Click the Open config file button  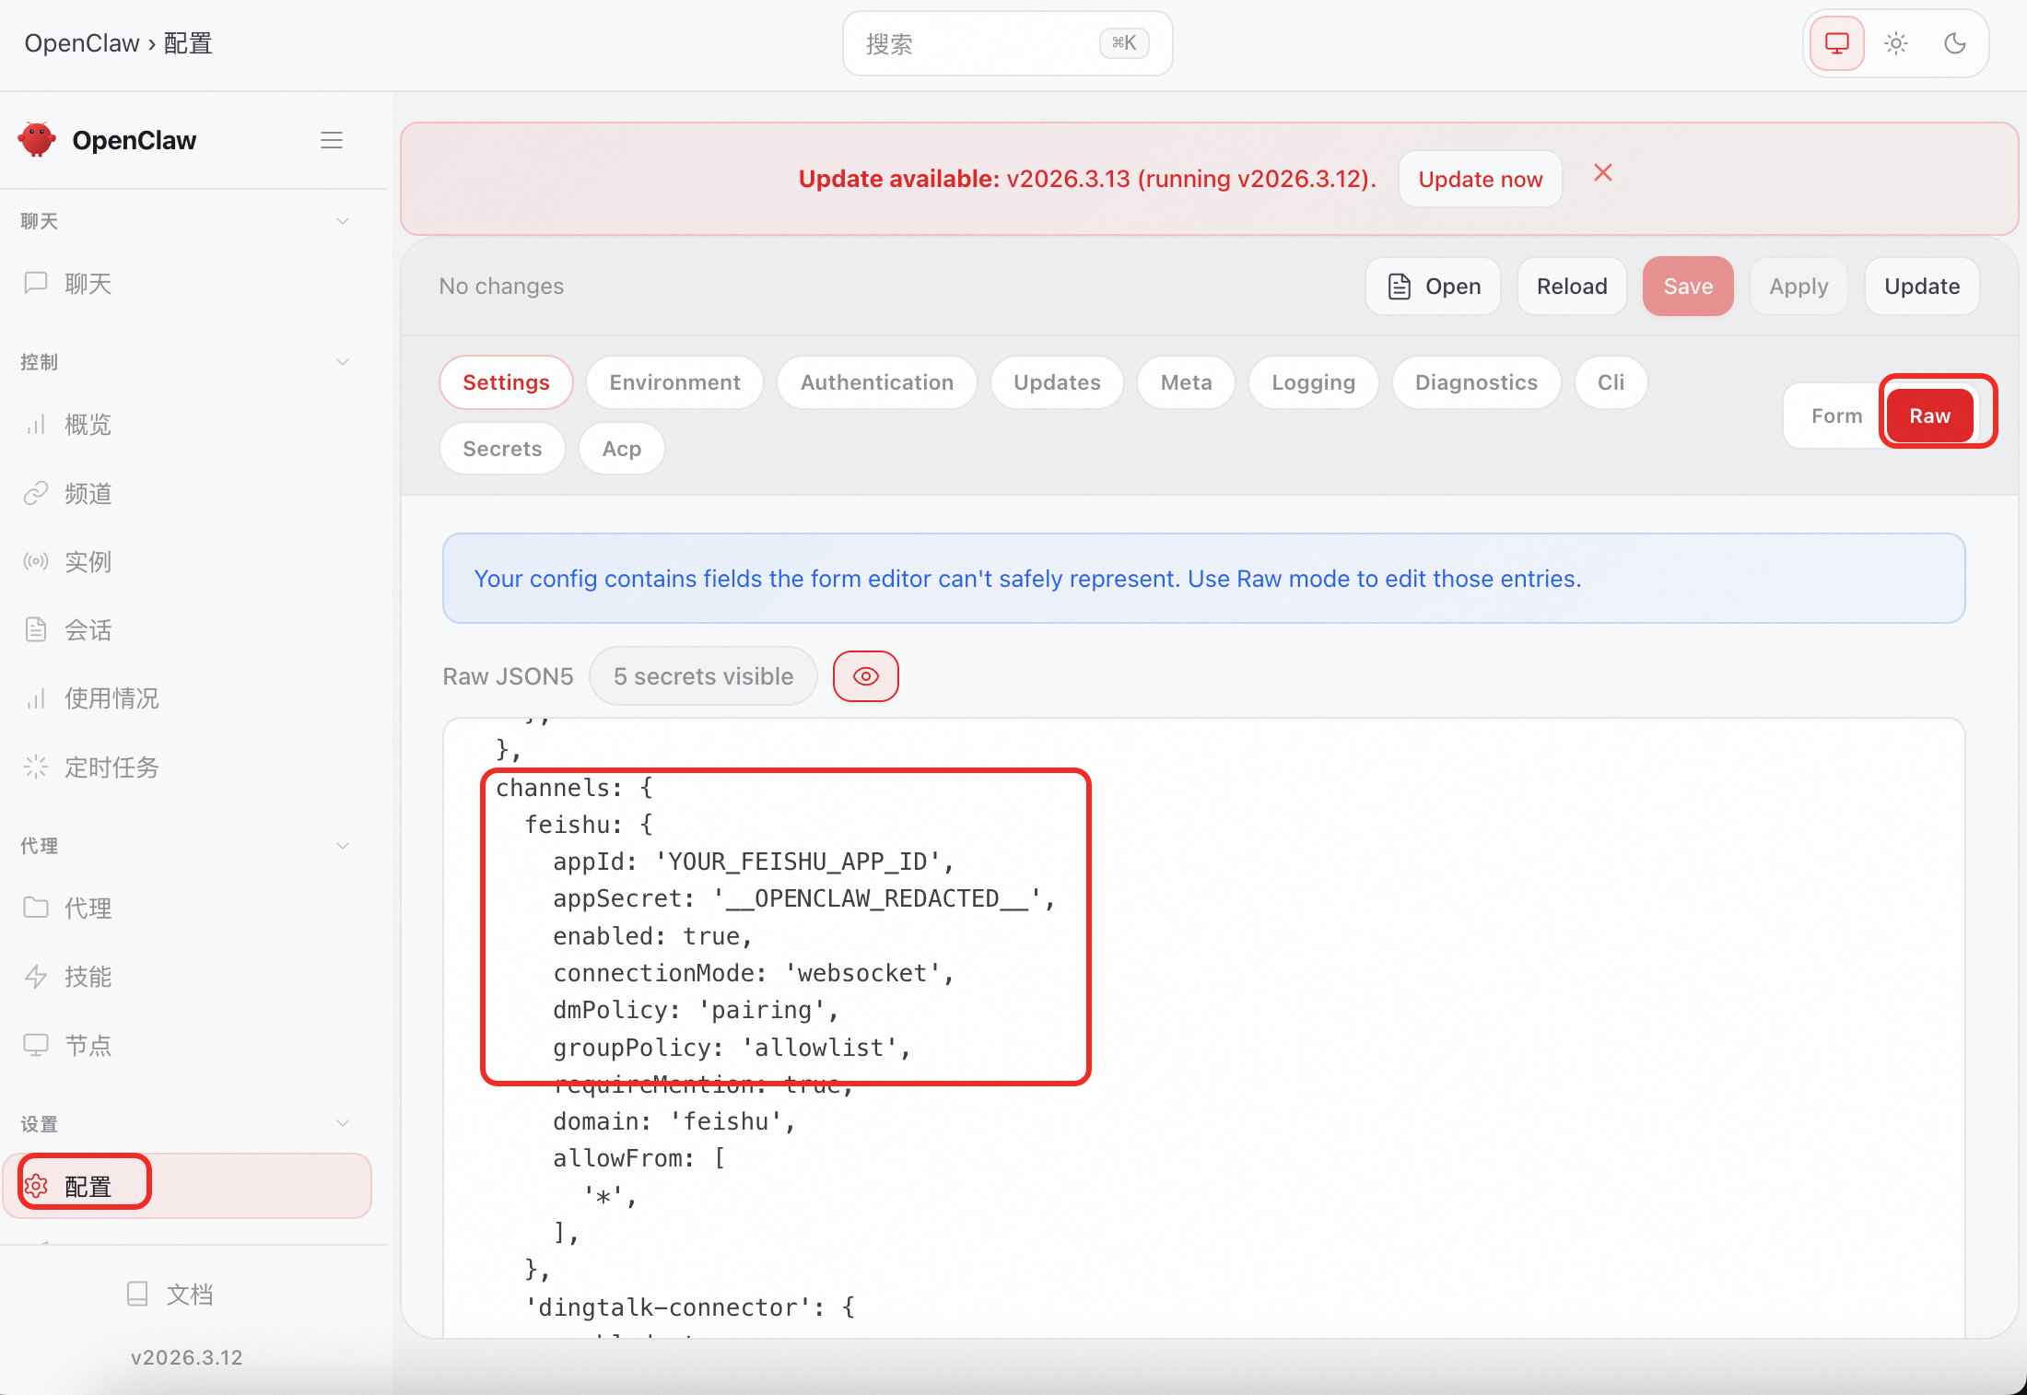(1434, 287)
